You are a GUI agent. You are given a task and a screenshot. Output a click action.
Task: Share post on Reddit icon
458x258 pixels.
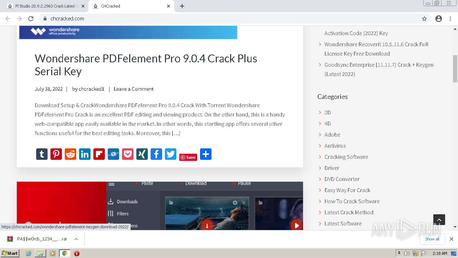70,154
